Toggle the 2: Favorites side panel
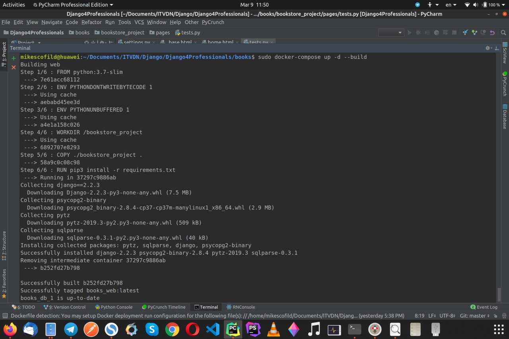The image size is (509, 339). [x=4, y=283]
